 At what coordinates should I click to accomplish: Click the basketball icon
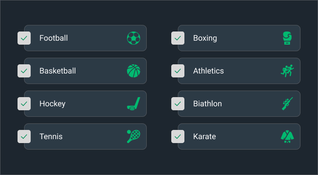tap(134, 71)
